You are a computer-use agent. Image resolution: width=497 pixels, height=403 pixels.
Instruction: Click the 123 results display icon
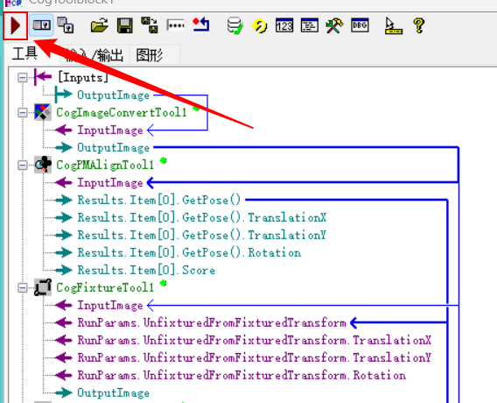284,25
